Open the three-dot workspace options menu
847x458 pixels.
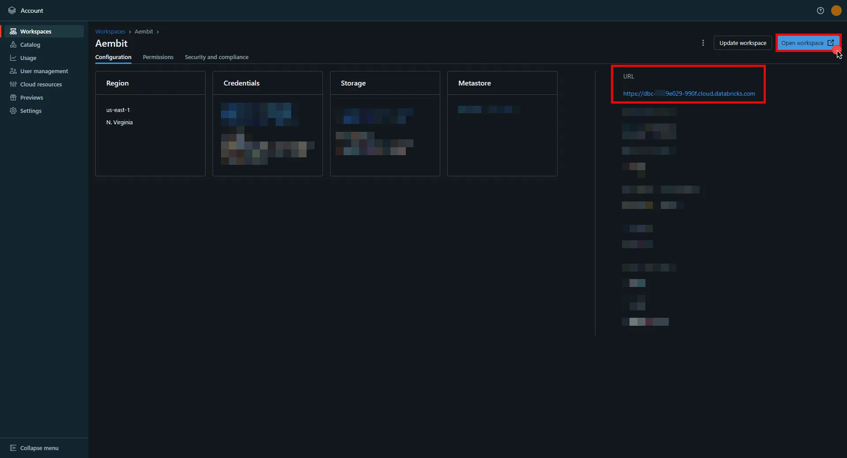point(703,43)
